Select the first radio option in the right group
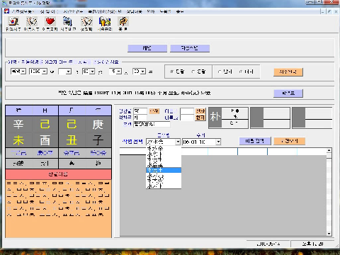This screenshot has height=255, width=340. pyautogui.click(x=220, y=72)
